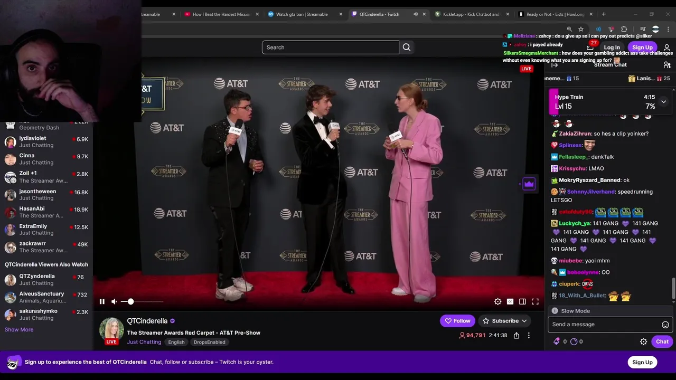Mute the QTCinderella Twitch tab audio

point(416,14)
